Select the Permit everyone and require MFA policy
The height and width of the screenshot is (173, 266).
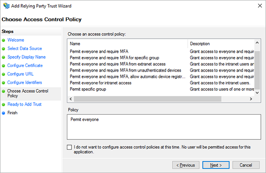click(x=99, y=51)
